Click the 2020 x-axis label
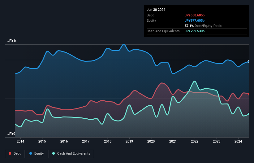Image resolution: width=254 pixels, height=163 pixels. click(x=151, y=141)
